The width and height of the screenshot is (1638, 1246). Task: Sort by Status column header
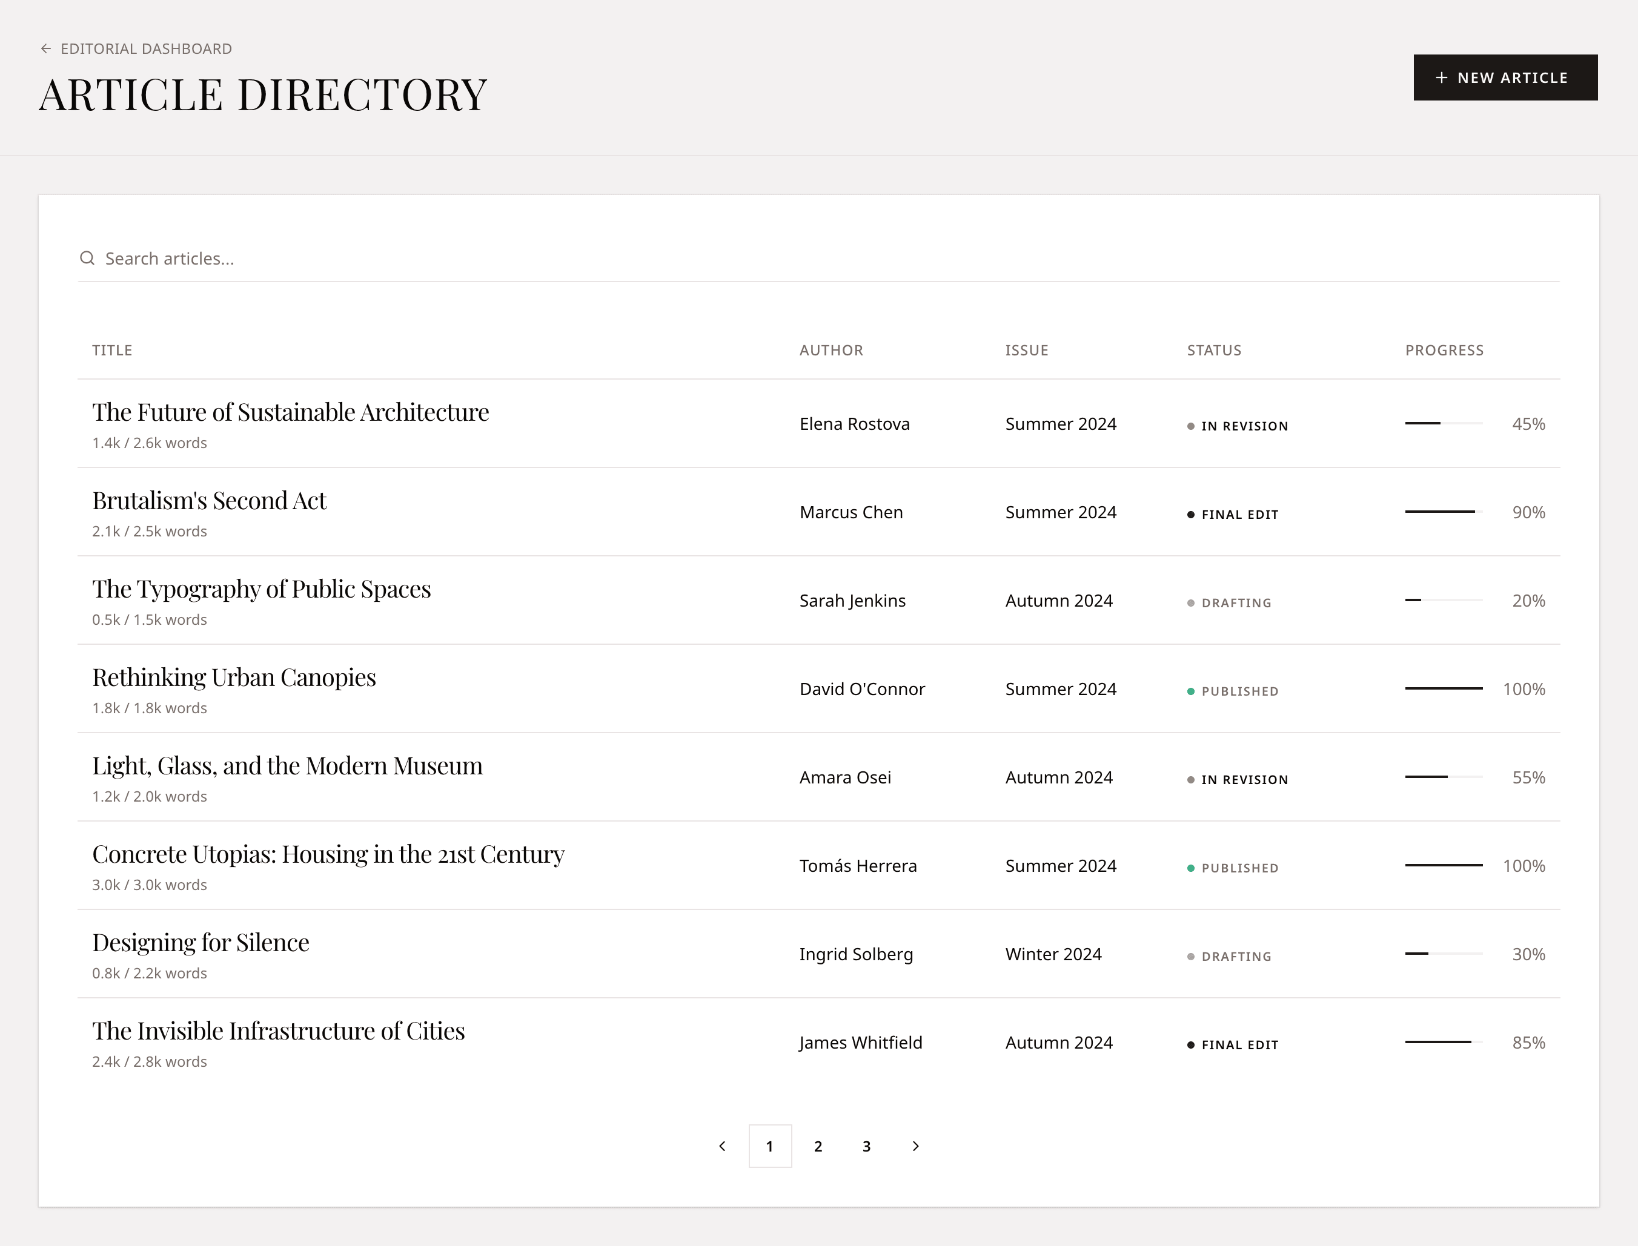pyautogui.click(x=1214, y=350)
